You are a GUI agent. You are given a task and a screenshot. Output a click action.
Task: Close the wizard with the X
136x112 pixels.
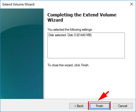tap(132, 4)
